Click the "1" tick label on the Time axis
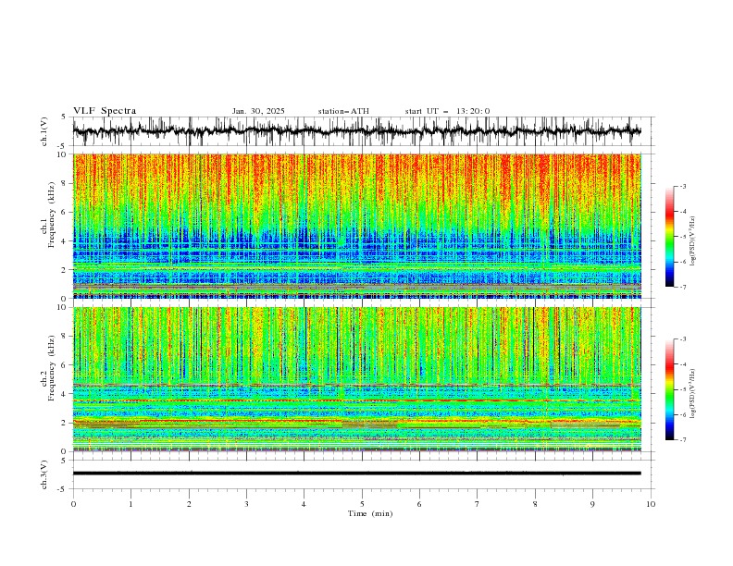Viewport: 733px width, 566px height. tap(130, 504)
